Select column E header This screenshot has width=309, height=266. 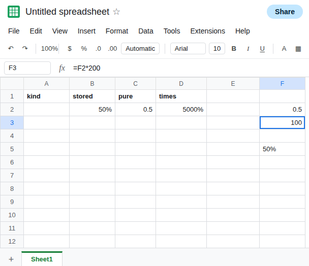(233, 84)
